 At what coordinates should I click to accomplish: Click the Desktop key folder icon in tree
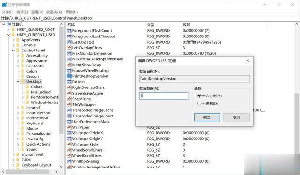click(23, 81)
